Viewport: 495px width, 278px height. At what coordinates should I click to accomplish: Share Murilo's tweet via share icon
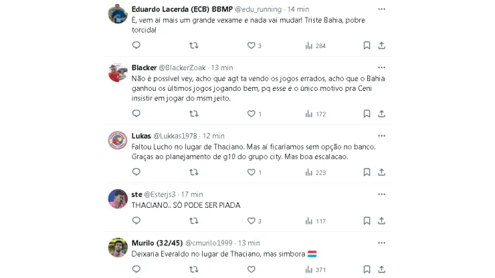pyautogui.click(x=381, y=269)
